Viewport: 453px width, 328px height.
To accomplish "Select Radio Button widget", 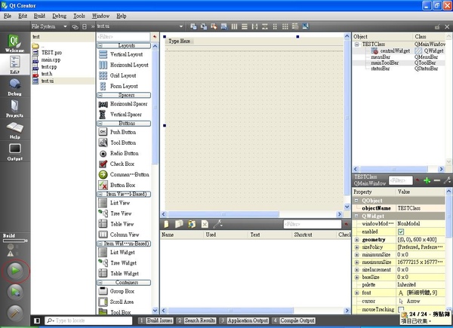I will coord(119,154).
